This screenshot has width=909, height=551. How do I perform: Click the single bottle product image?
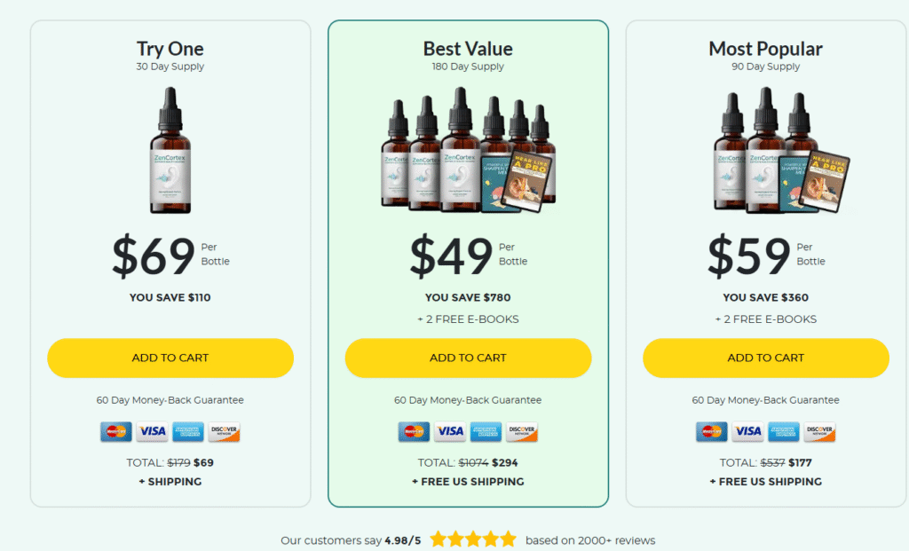click(170, 151)
